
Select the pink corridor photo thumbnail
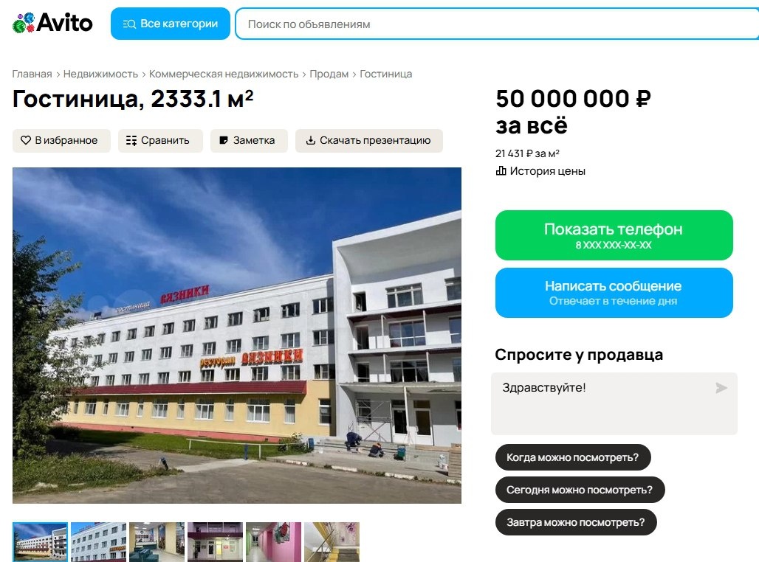coord(273,541)
